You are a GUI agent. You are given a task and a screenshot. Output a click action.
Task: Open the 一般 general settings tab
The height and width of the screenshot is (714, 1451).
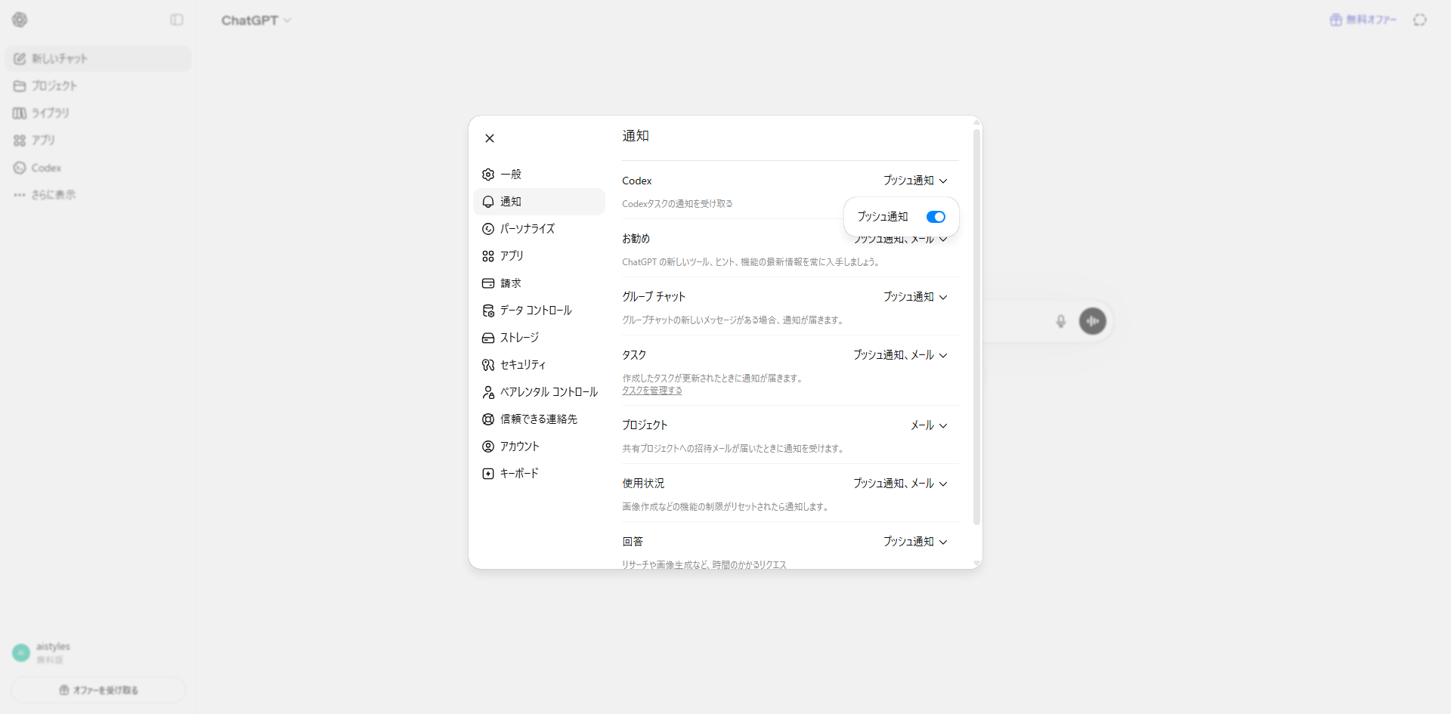coord(539,175)
